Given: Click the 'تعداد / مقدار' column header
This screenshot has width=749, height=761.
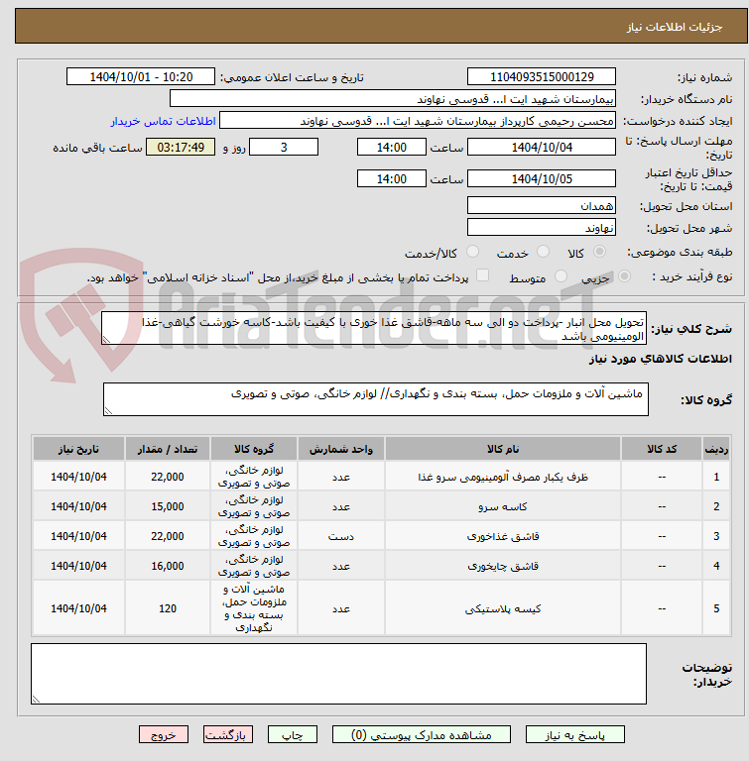Looking at the screenshot, I should point(168,449).
